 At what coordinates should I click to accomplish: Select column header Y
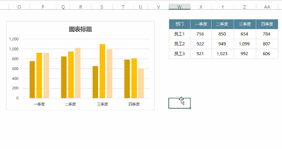[223, 7]
